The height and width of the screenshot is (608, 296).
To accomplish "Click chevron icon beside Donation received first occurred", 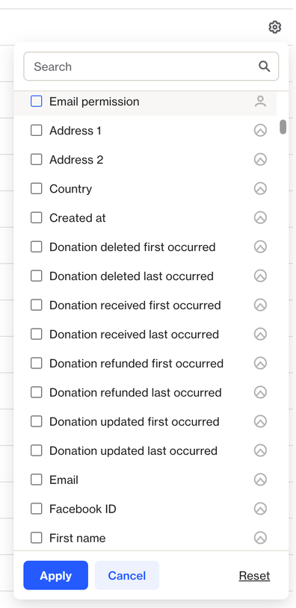I will (x=260, y=305).
